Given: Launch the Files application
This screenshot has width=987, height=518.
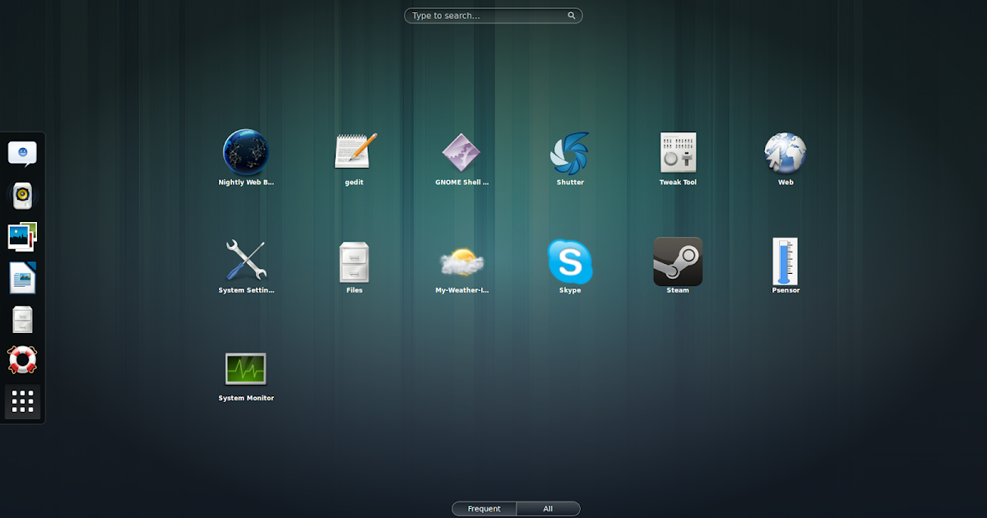Looking at the screenshot, I should [x=354, y=261].
